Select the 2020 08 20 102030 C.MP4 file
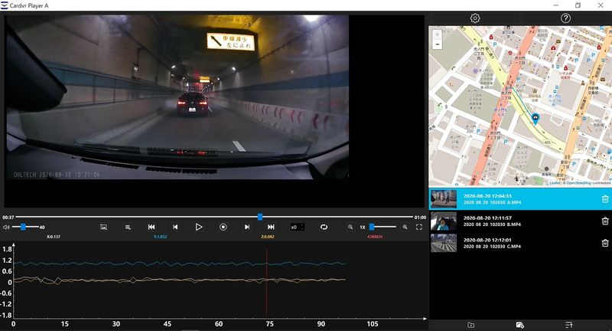The image size is (612, 331). [520, 243]
